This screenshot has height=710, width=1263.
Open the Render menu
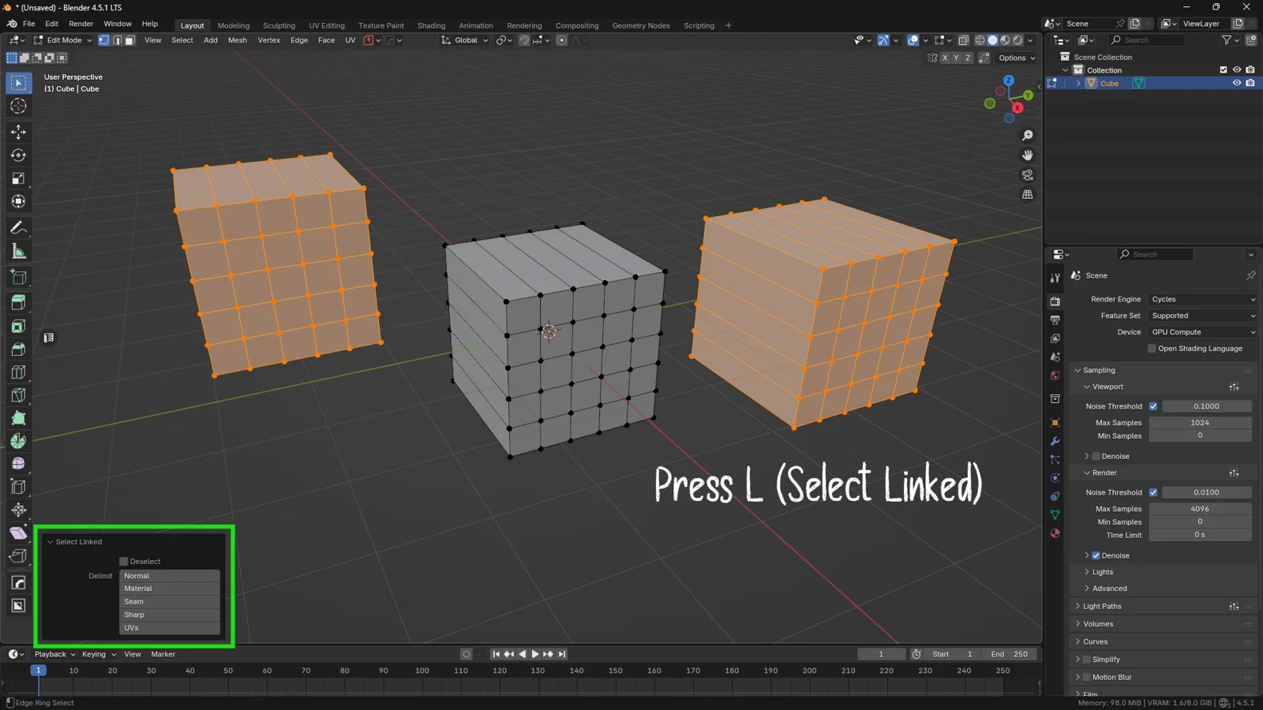click(x=81, y=24)
